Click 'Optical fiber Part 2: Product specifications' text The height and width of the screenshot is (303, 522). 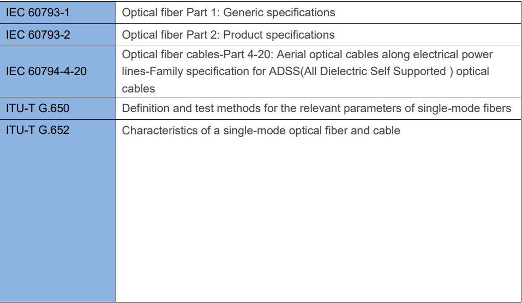pyautogui.click(x=228, y=35)
